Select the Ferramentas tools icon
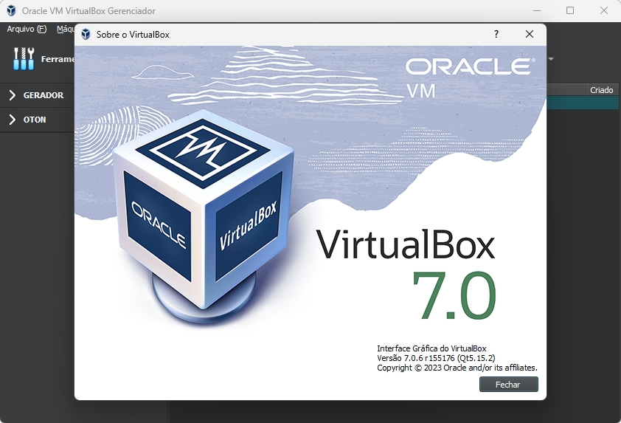The width and height of the screenshot is (621, 423). point(24,58)
